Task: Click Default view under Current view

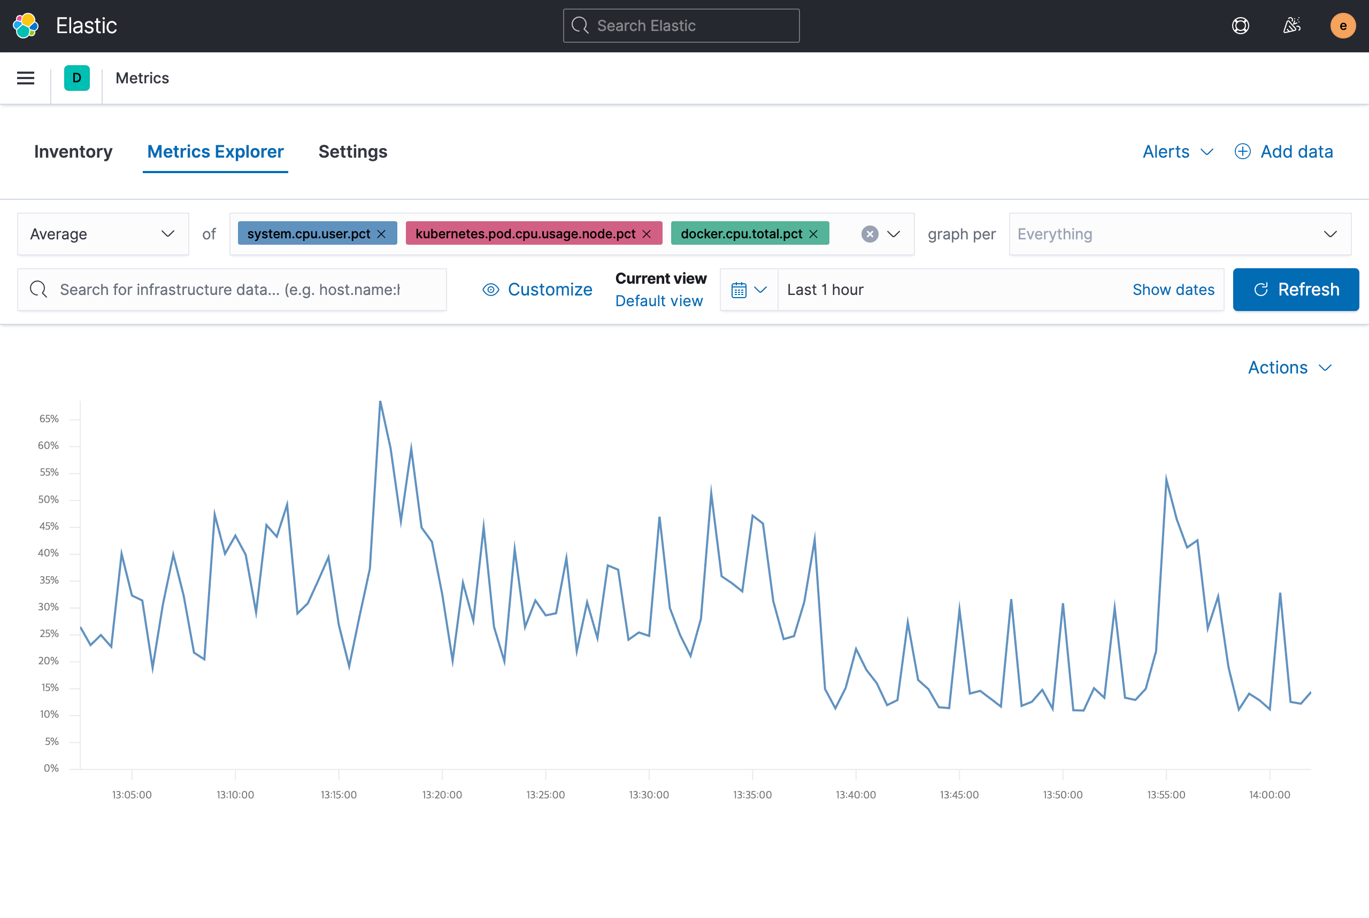Action: (659, 300)
